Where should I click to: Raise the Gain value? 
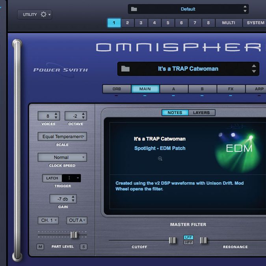(73, 197)
